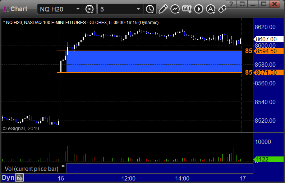Click the 17 date label on time axis
The width and height of the screenshot is (285, 183).
(243, 178)
